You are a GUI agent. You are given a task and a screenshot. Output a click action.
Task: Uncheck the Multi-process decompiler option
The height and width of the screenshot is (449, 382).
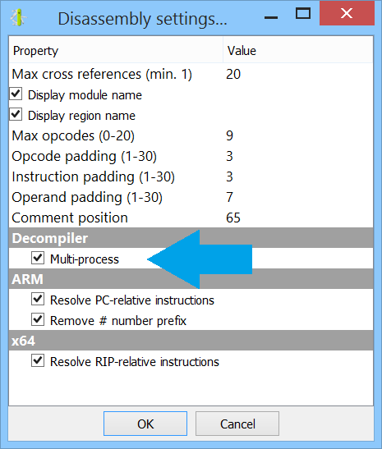pyautogui.click(x=38, y=258)
